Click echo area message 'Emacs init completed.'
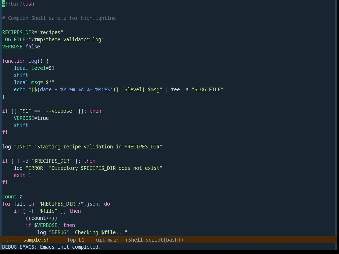 coord(70,247)
